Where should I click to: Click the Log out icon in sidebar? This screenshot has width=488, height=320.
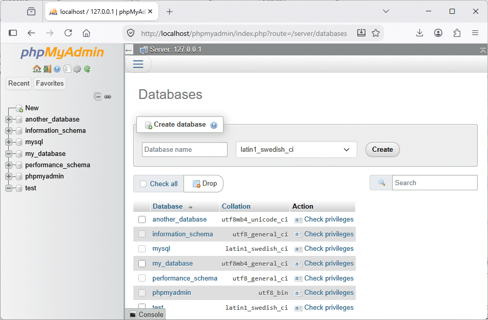pos(47,69)
